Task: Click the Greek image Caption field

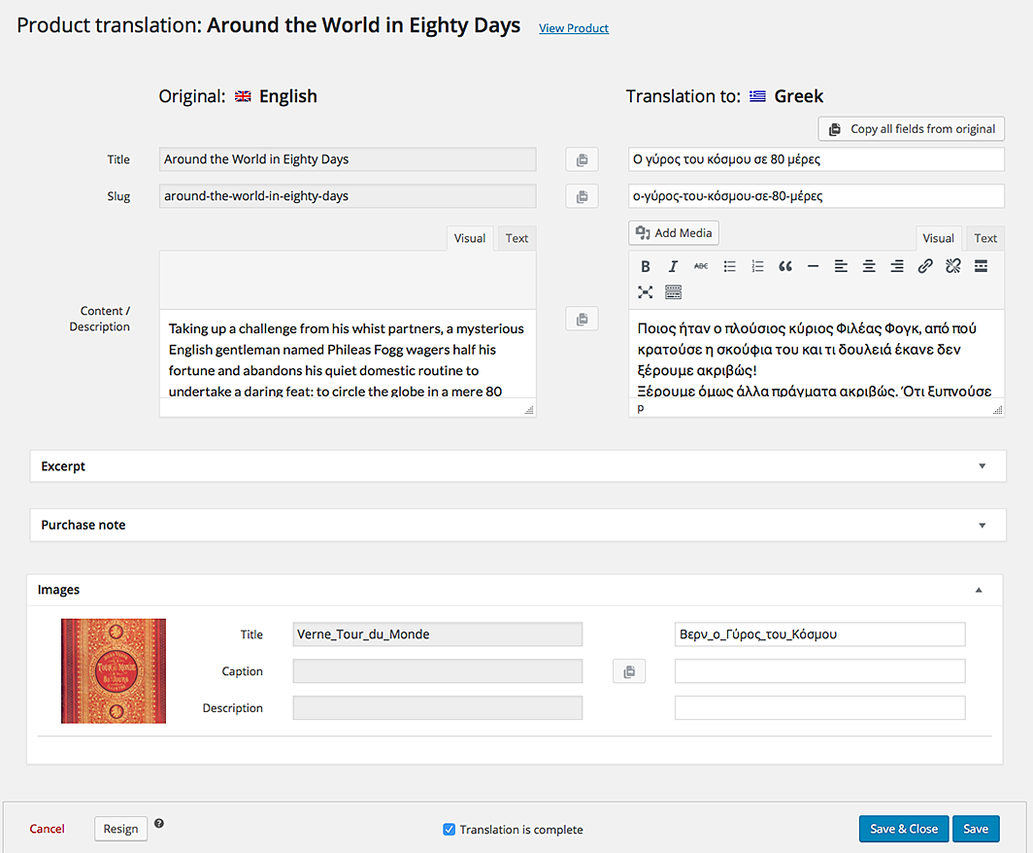Action: point(819,671)
